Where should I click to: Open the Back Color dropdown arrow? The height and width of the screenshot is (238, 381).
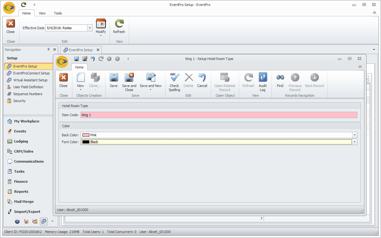point(355,135)
